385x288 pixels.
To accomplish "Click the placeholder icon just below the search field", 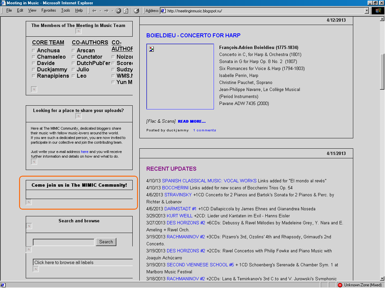I will click(29, 249).
